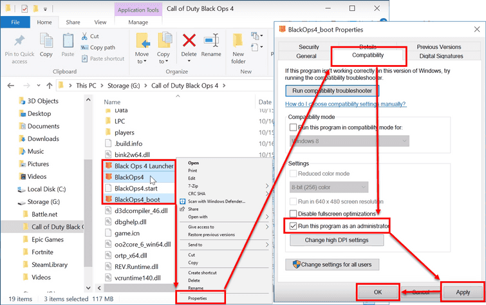Open the 8-bit (256) color dropdown
Screen dimensions: 486x305
click(329, 187)
